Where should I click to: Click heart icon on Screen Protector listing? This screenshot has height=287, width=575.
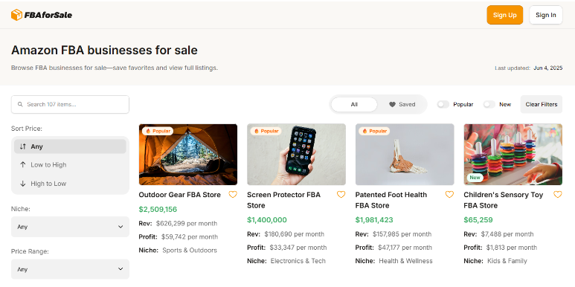(x=341, y=195)
